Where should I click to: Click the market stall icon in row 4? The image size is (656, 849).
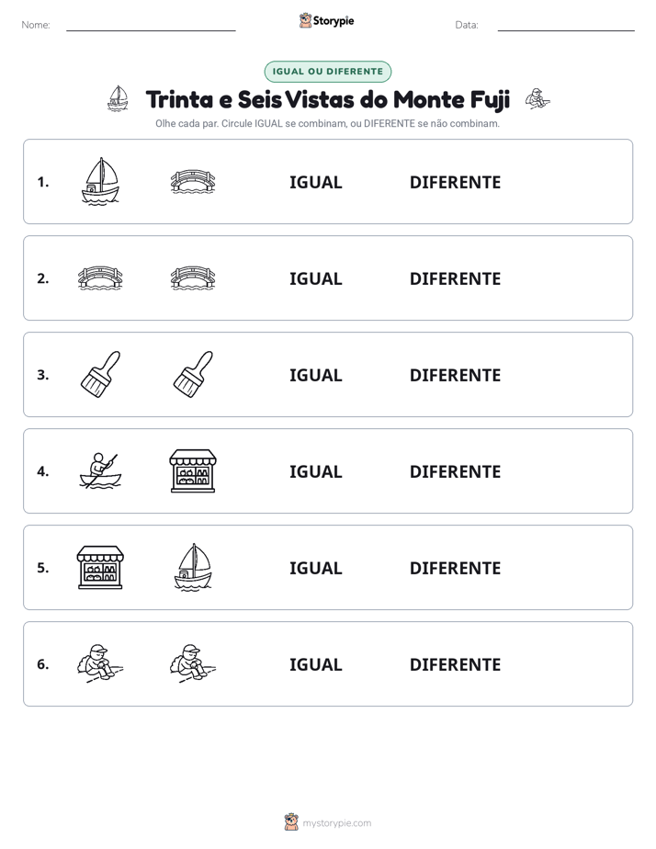click(x=193, y=471)
